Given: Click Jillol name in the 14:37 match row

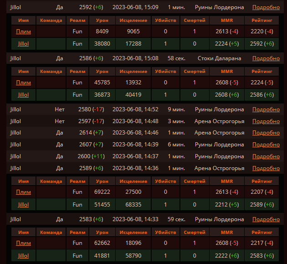Looking at the screenshot, I should coord(15,156).
